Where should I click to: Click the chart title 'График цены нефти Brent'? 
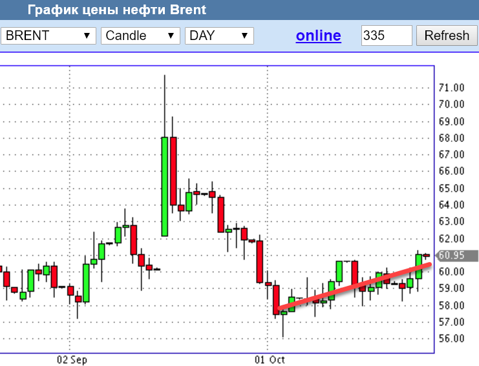(x=117, y=10)
